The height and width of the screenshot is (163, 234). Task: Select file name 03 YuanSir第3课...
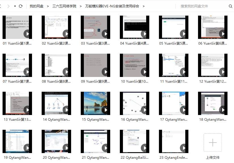95,43
